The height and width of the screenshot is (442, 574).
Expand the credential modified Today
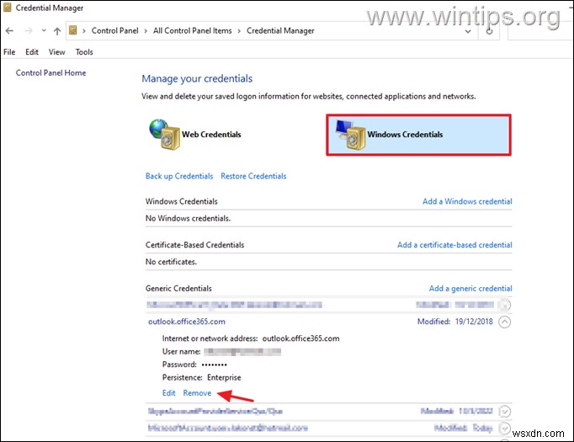(x=505, y=428)
